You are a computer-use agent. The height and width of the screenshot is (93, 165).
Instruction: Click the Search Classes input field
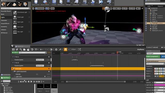coord(15,8)
